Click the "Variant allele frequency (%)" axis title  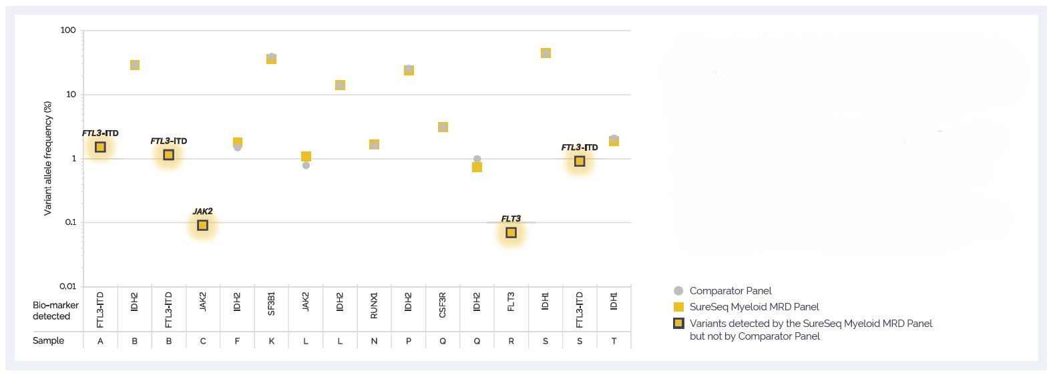(x=48, y=158)
